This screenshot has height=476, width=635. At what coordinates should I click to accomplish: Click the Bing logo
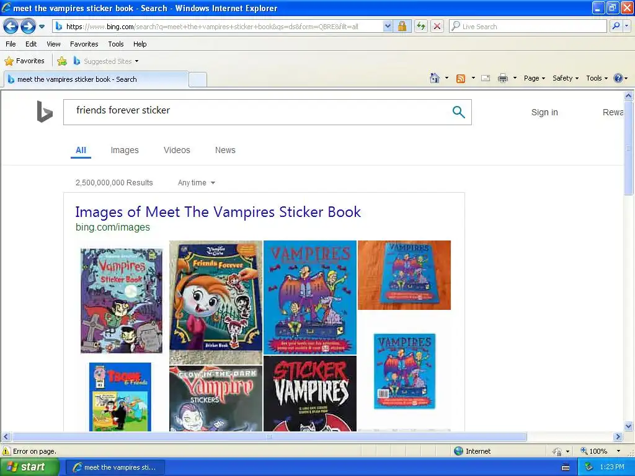[45, 112]
